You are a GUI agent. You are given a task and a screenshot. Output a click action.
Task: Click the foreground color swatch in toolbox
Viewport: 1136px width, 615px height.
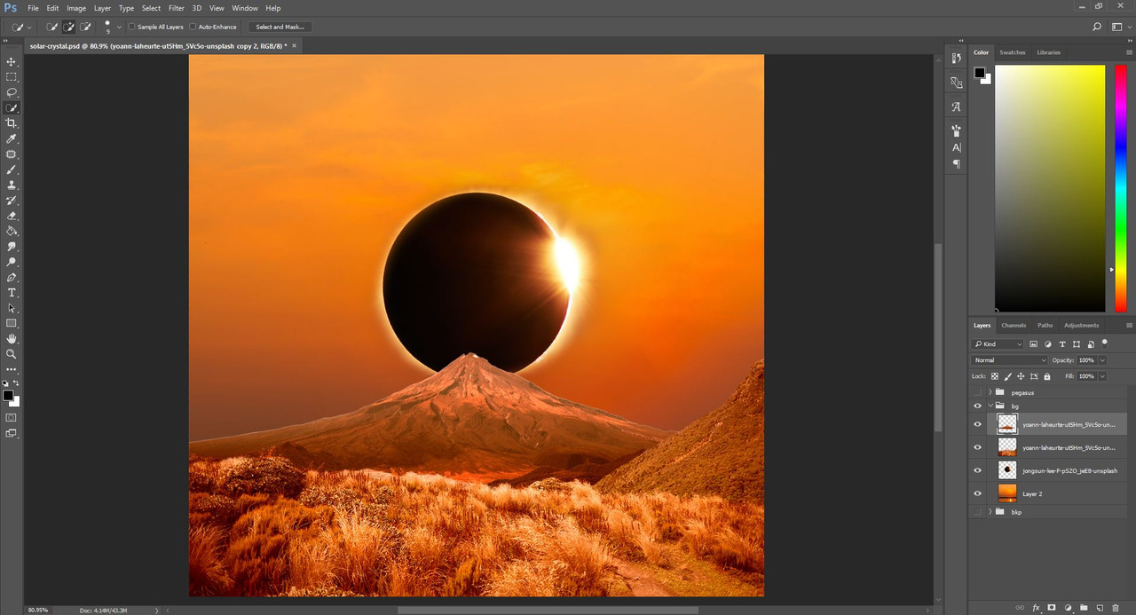pyautogui.click(x=8, y=396)
